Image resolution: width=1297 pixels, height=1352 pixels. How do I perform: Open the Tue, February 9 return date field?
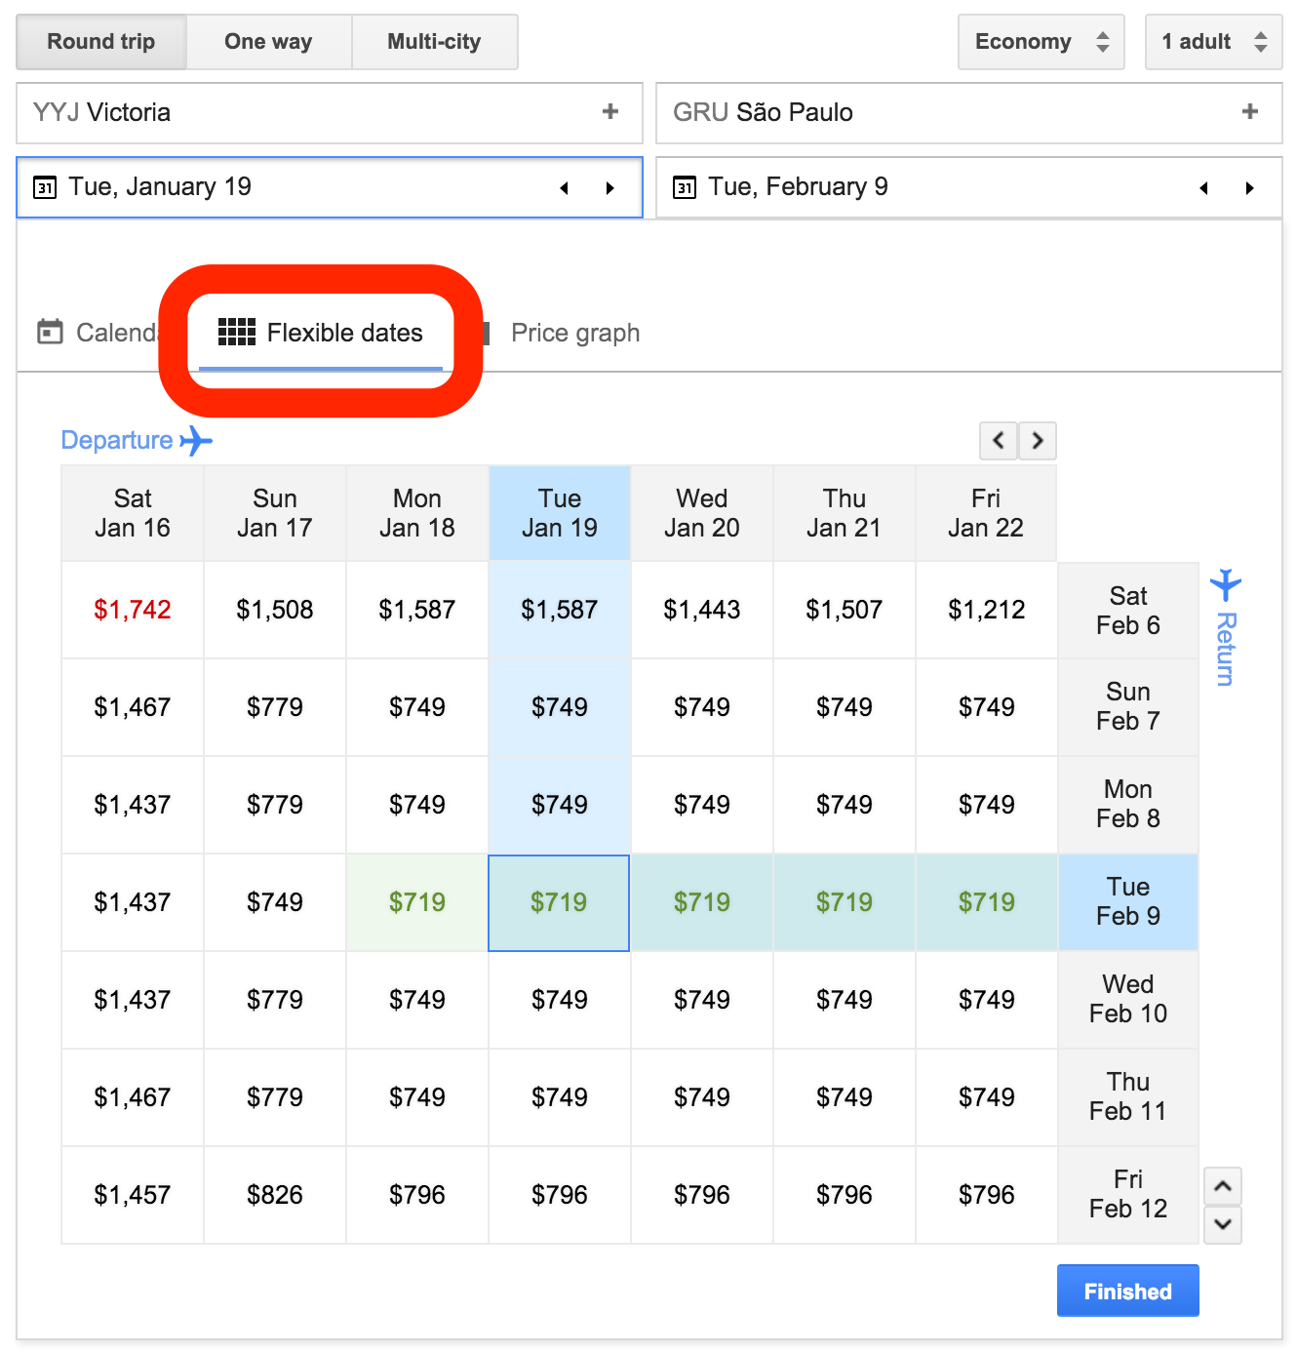pos(969,187)
